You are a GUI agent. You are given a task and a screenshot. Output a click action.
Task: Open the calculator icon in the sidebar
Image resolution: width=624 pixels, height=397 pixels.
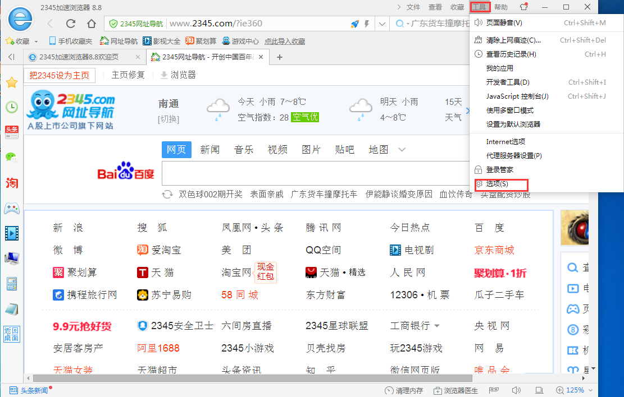12,284
